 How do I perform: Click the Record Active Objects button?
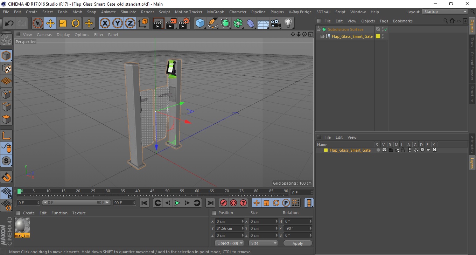224,203
